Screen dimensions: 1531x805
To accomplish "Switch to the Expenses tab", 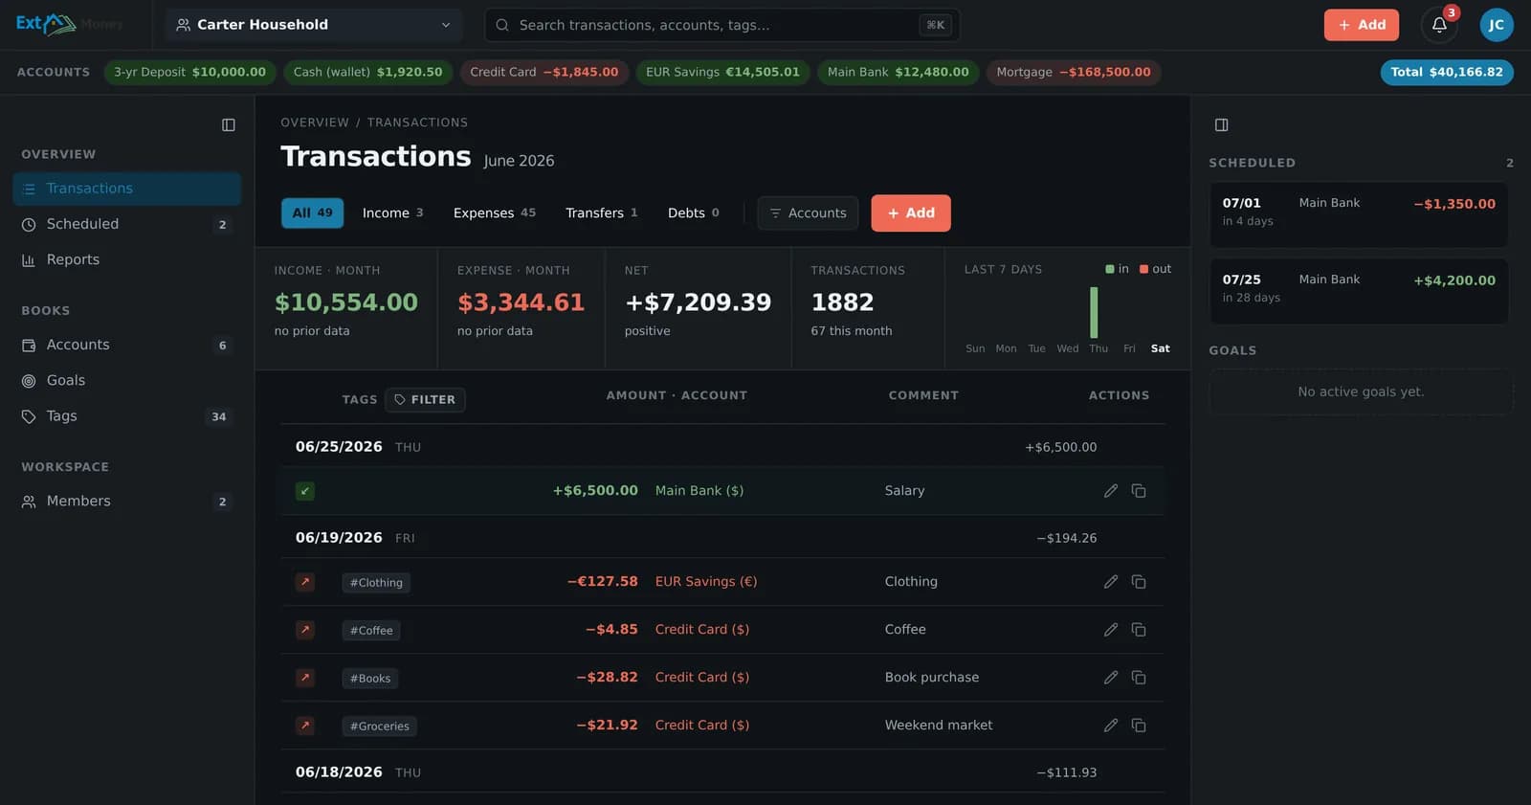I will (x=494, y=213).
